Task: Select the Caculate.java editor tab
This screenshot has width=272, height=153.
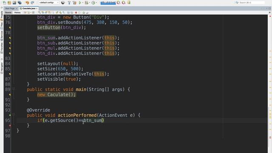Action: [x=29, y=8]
